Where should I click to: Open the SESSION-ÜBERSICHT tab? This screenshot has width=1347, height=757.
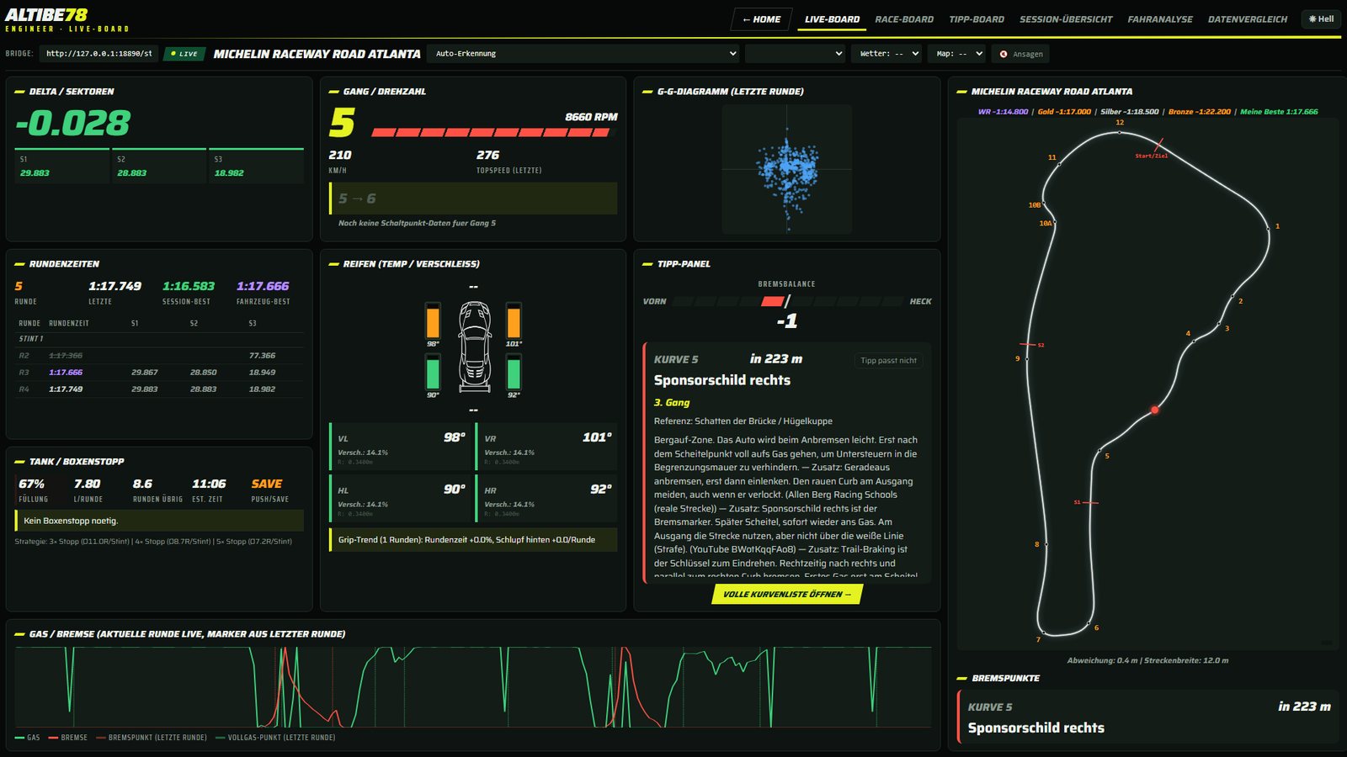tap(1066, 19)
